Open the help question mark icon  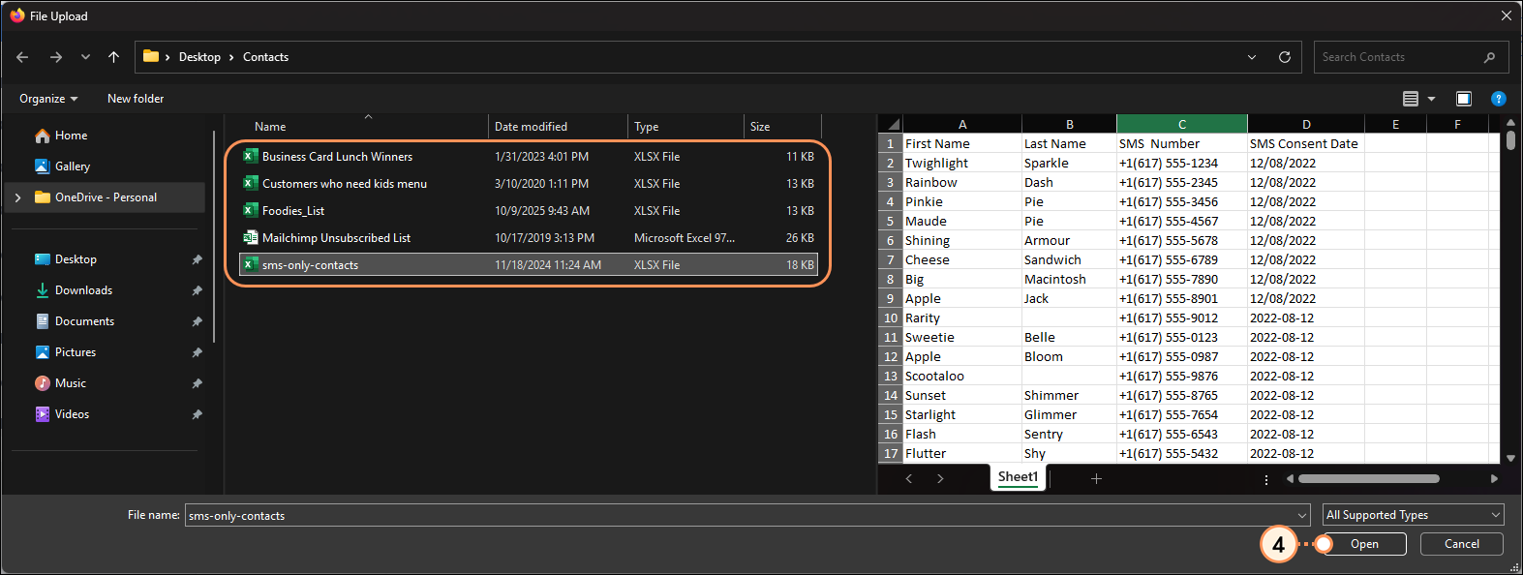pyautogui.click(x=1499, y=99)
